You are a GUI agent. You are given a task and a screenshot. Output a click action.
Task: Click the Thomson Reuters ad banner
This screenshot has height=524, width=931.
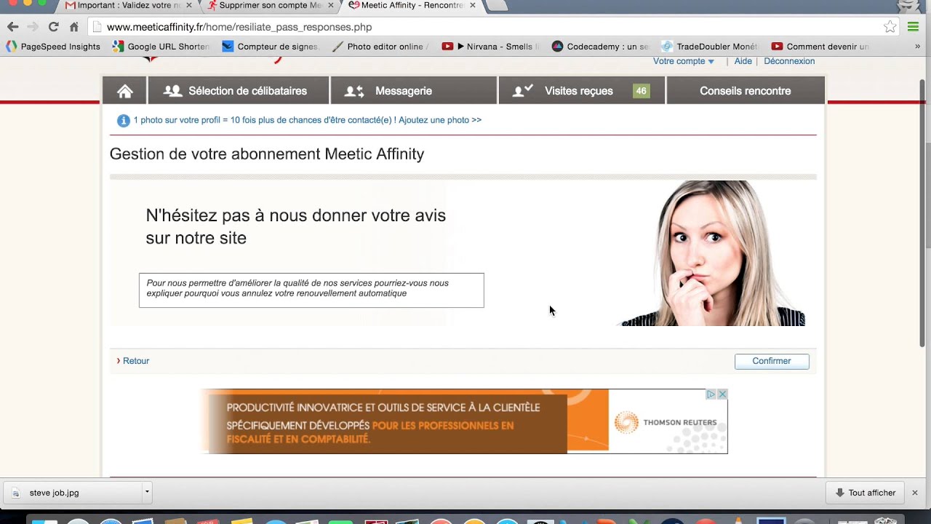click(464, 421)
